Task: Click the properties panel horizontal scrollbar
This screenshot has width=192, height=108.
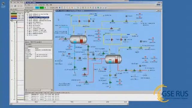Action: tap(39, 90)
